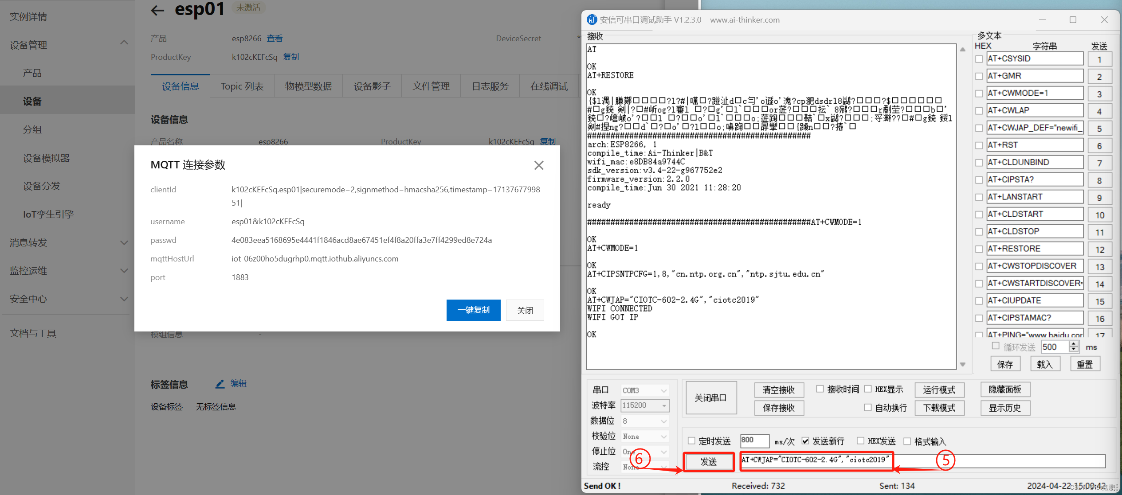Screen dimensions: 1122x495
Task: Click the 800 ms timed send interval field
Action: pyautogui.click(x=754, y=440)
